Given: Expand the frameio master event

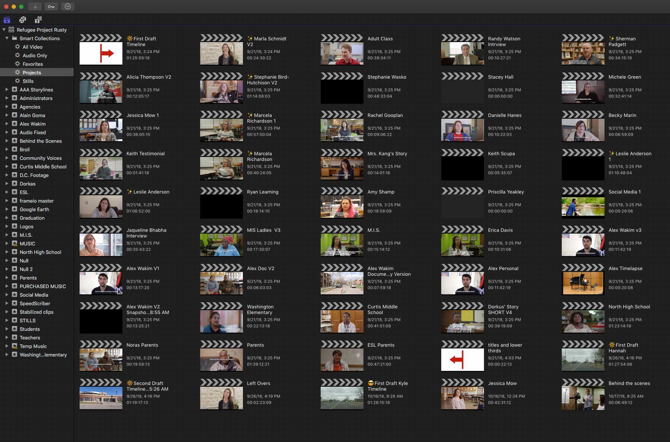Looking at the screenshot, I should 7,201.
